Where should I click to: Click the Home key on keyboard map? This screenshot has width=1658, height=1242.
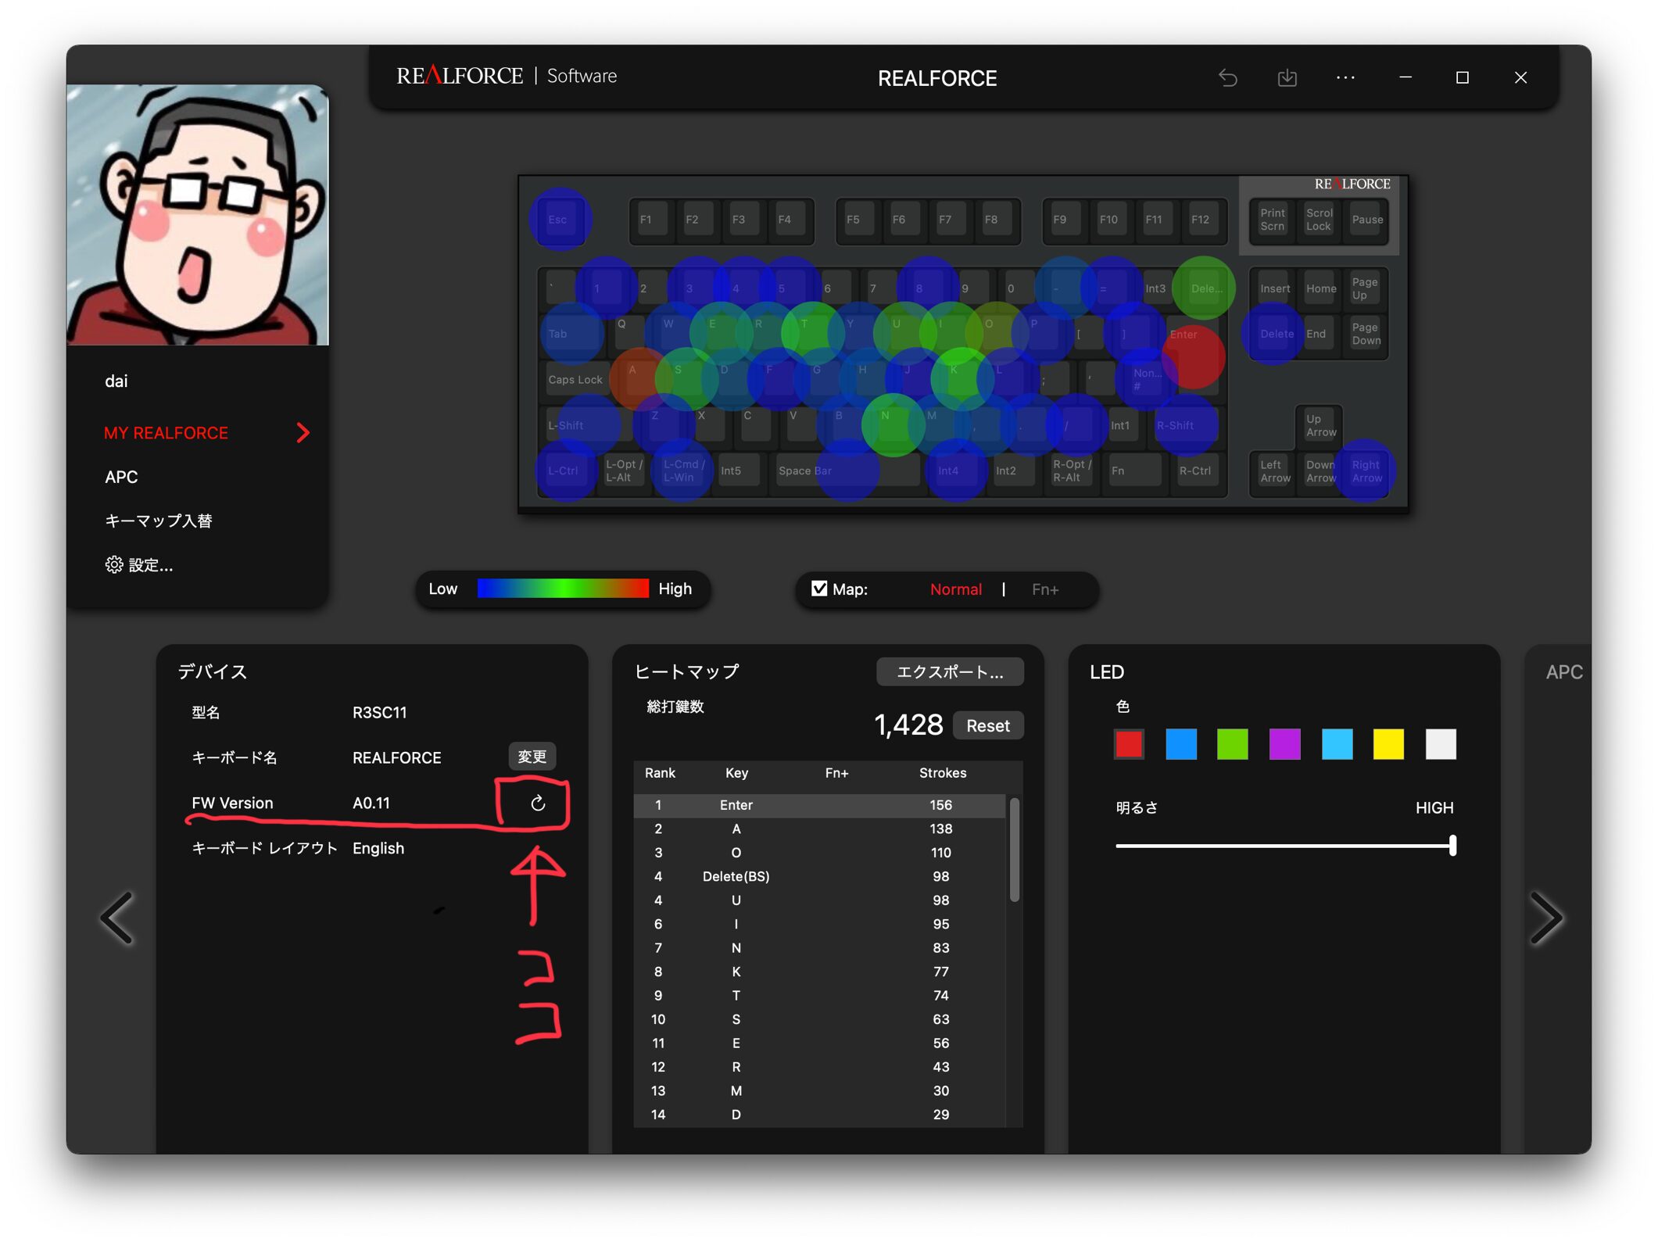pyautogui.click(x=1321, y=288)
